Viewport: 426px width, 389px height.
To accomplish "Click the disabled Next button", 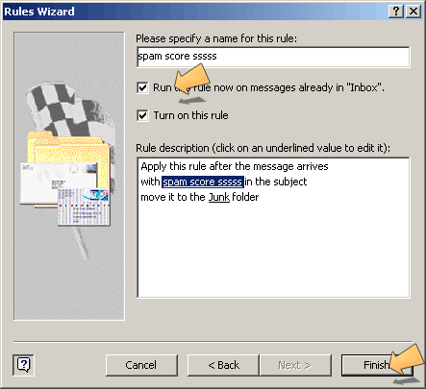I will tap(295, 365).
